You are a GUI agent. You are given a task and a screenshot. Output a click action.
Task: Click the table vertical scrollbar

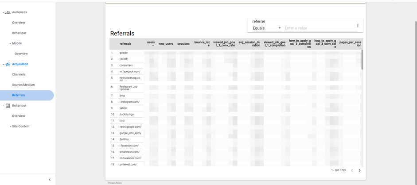362,60
